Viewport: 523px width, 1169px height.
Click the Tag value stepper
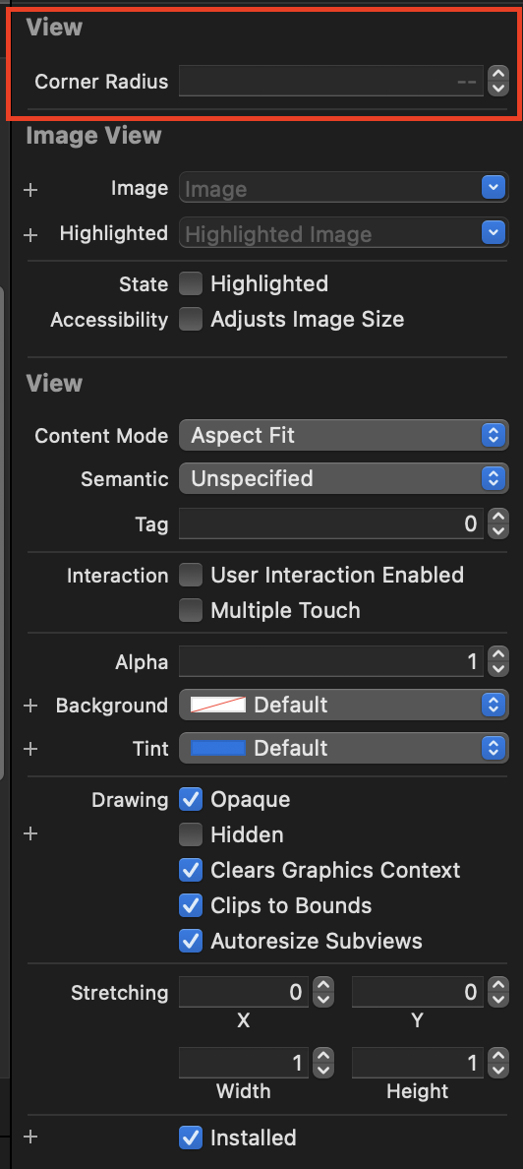497,524
